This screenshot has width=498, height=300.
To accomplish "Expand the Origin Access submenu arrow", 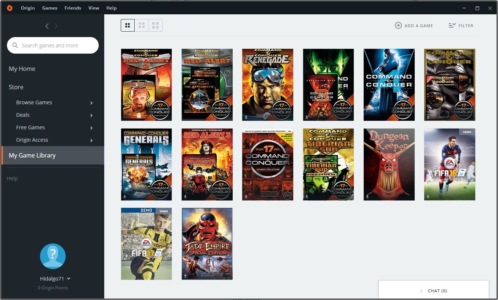I will pyautogui.click(x=91, y=140).
